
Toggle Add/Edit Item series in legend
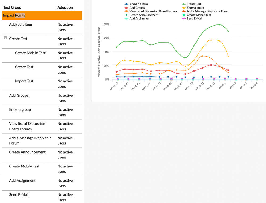pos(138,4)
